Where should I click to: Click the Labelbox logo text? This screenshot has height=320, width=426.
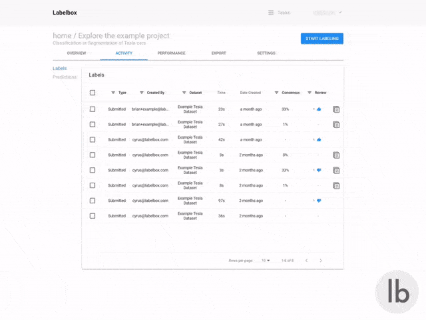point(65,13)
